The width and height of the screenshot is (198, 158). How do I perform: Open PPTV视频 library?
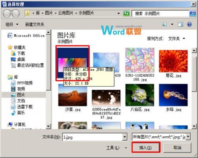tap(22, 83)
